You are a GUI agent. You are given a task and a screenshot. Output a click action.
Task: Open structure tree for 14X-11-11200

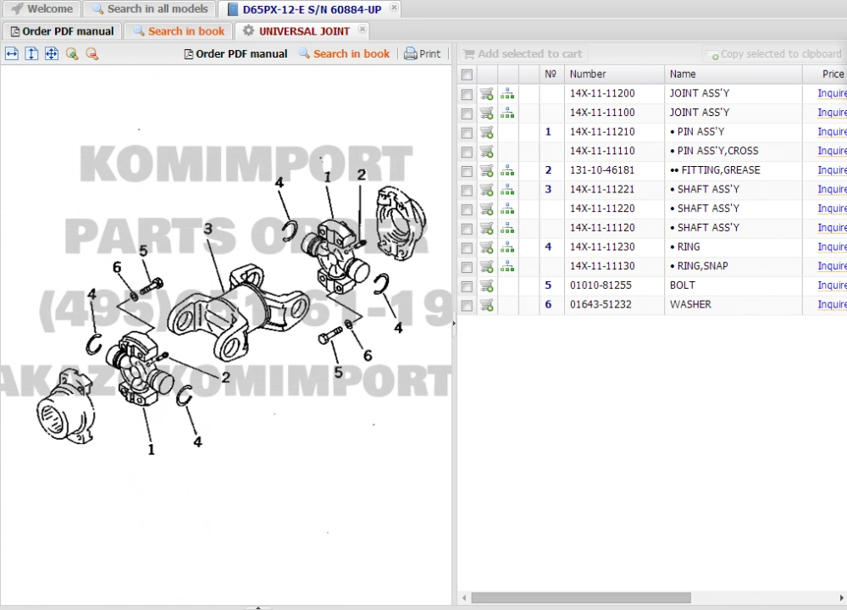coord(507,93)
